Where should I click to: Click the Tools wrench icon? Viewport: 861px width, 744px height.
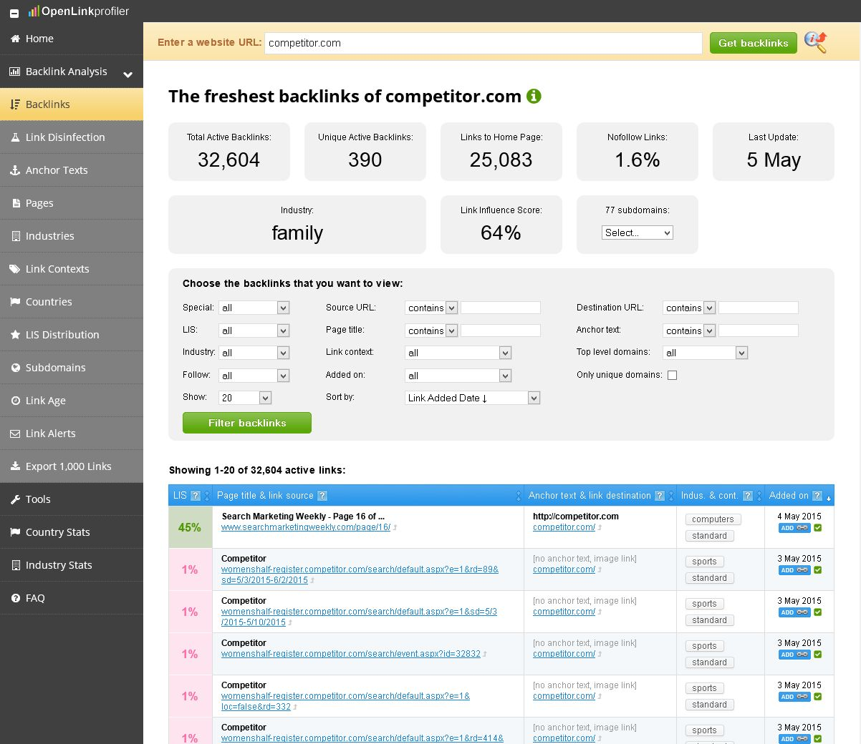point(14,499)
